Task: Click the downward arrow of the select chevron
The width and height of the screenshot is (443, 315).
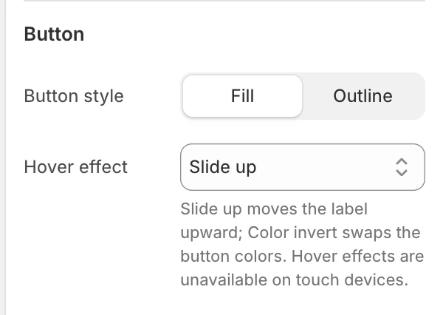Action: click(x=402, y=172)
